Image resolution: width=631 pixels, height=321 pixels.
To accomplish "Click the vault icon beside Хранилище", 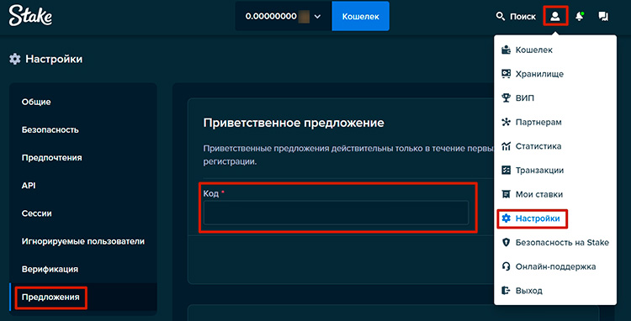I will point(506,74).
